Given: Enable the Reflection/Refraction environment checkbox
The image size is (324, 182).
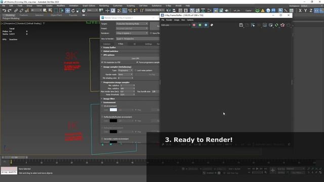Looking at the screenshot, I should point(102,117).
